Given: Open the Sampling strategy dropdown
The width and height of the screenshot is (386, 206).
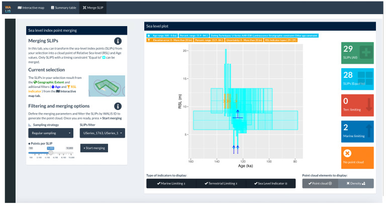Looking at the screenshot, I should 51,133.
